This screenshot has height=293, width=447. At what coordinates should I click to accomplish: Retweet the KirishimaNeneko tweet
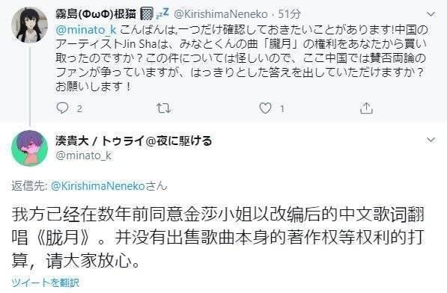click(164, 108)
